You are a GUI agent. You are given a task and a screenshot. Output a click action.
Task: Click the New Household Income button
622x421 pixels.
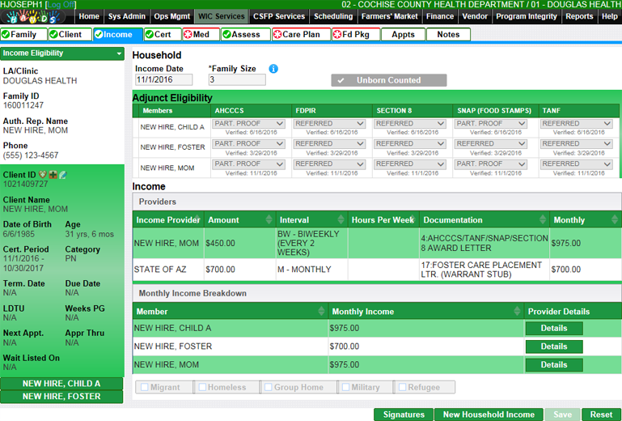tap(487, 415)
